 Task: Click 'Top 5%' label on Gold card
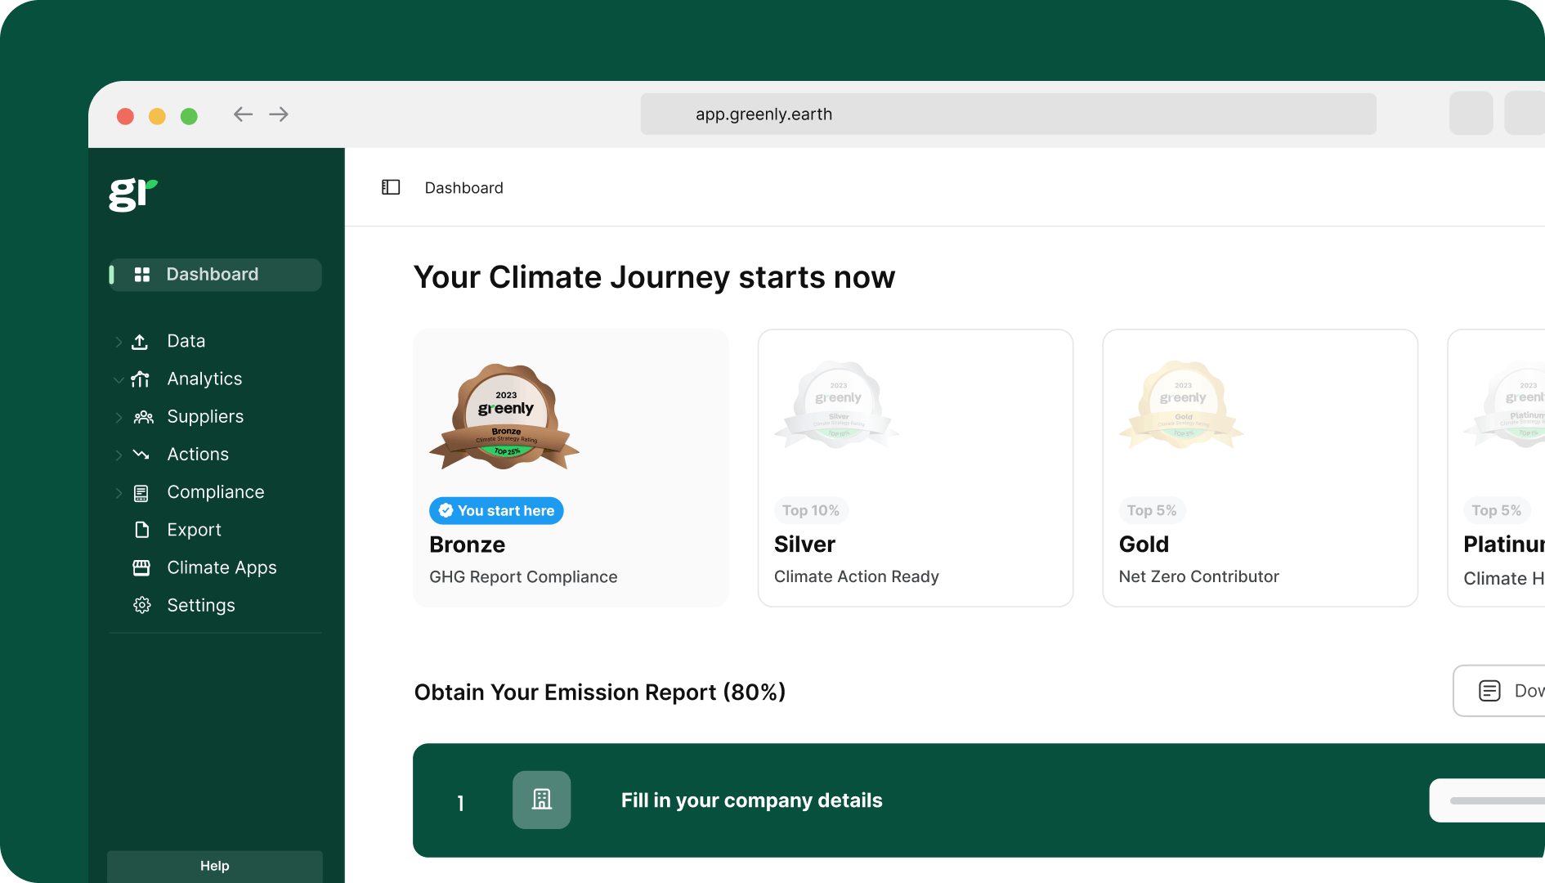click(x=1152, y=511)
